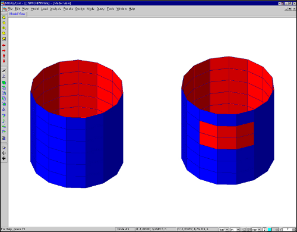Click the red down arrow pan icon
The image size is (297, 232).
4,61
